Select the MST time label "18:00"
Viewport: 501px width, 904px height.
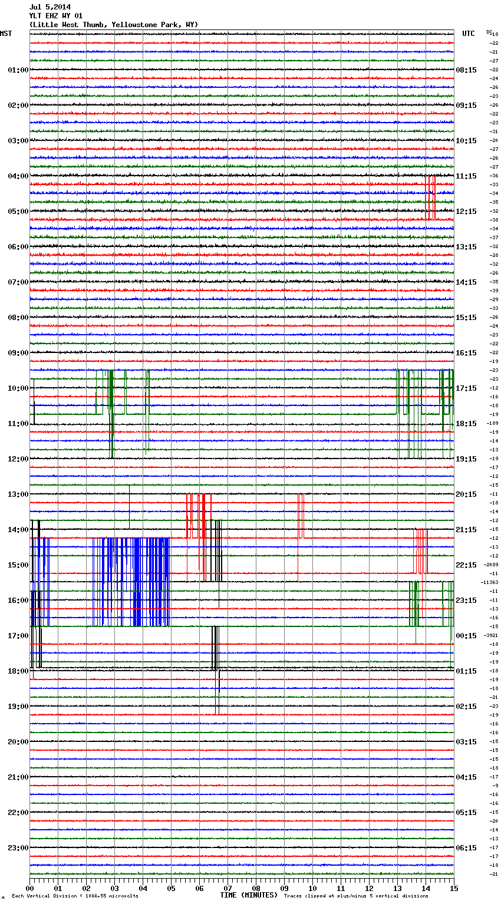coord(18,671)
